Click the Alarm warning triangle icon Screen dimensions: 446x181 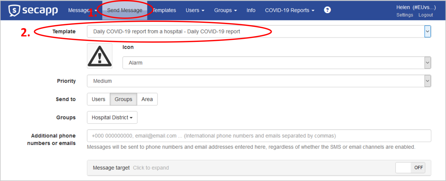[x=100, y=56]
